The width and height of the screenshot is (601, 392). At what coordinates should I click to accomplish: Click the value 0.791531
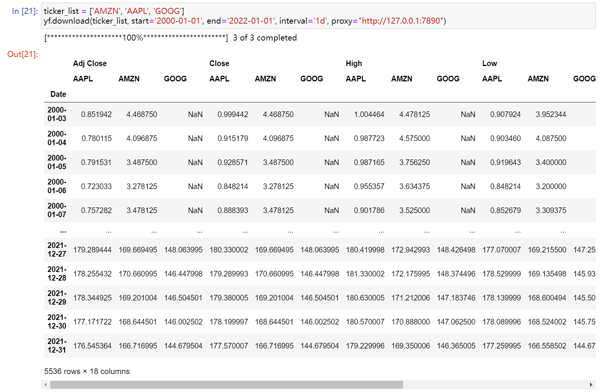(x=96, y=162)
